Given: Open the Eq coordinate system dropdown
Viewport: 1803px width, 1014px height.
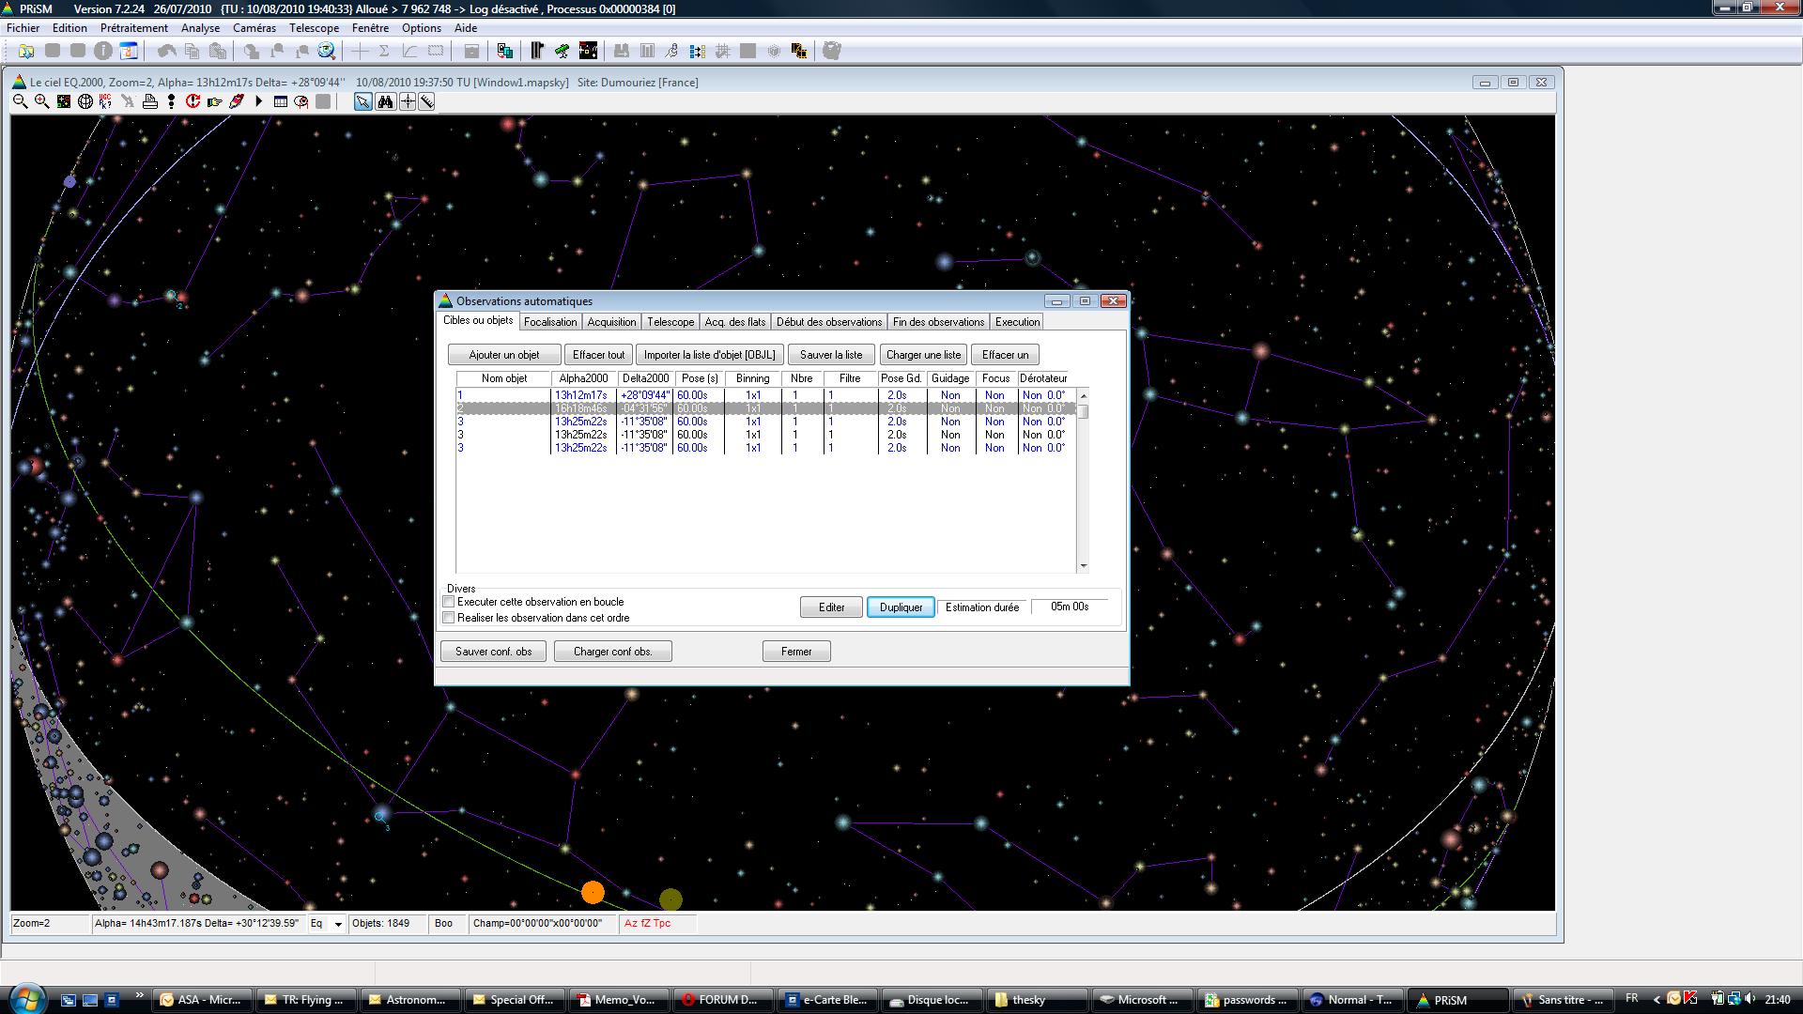Looking at the screenshot, I should point(338,924).
